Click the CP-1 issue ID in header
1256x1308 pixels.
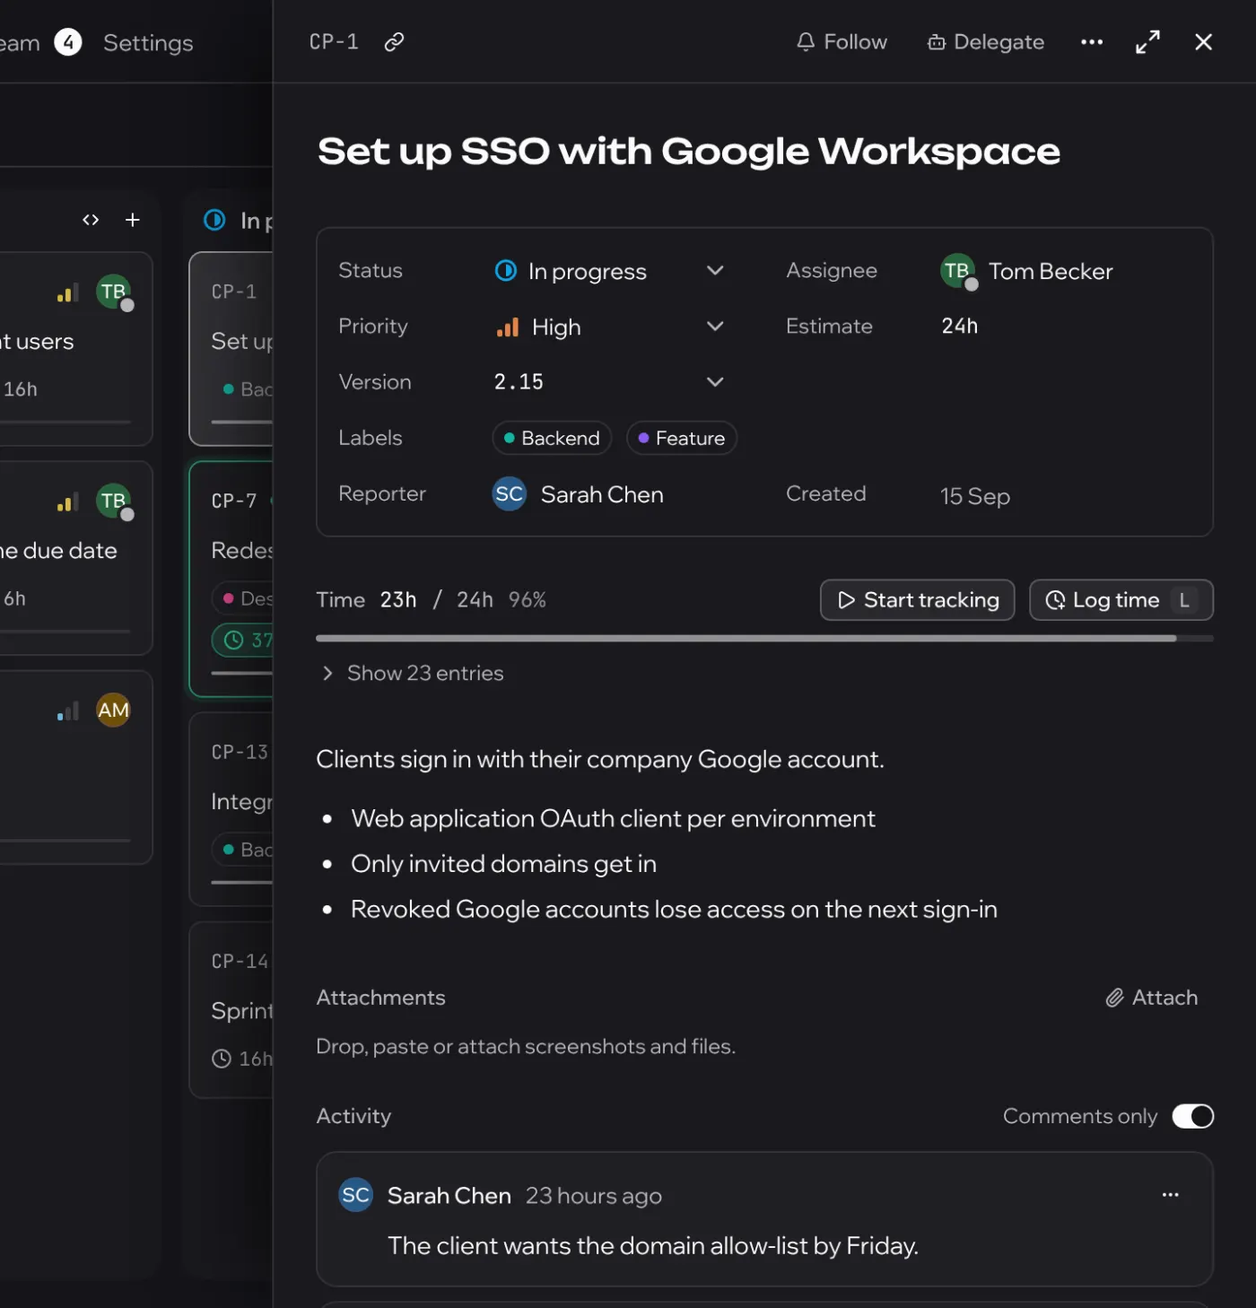[334, 42]
